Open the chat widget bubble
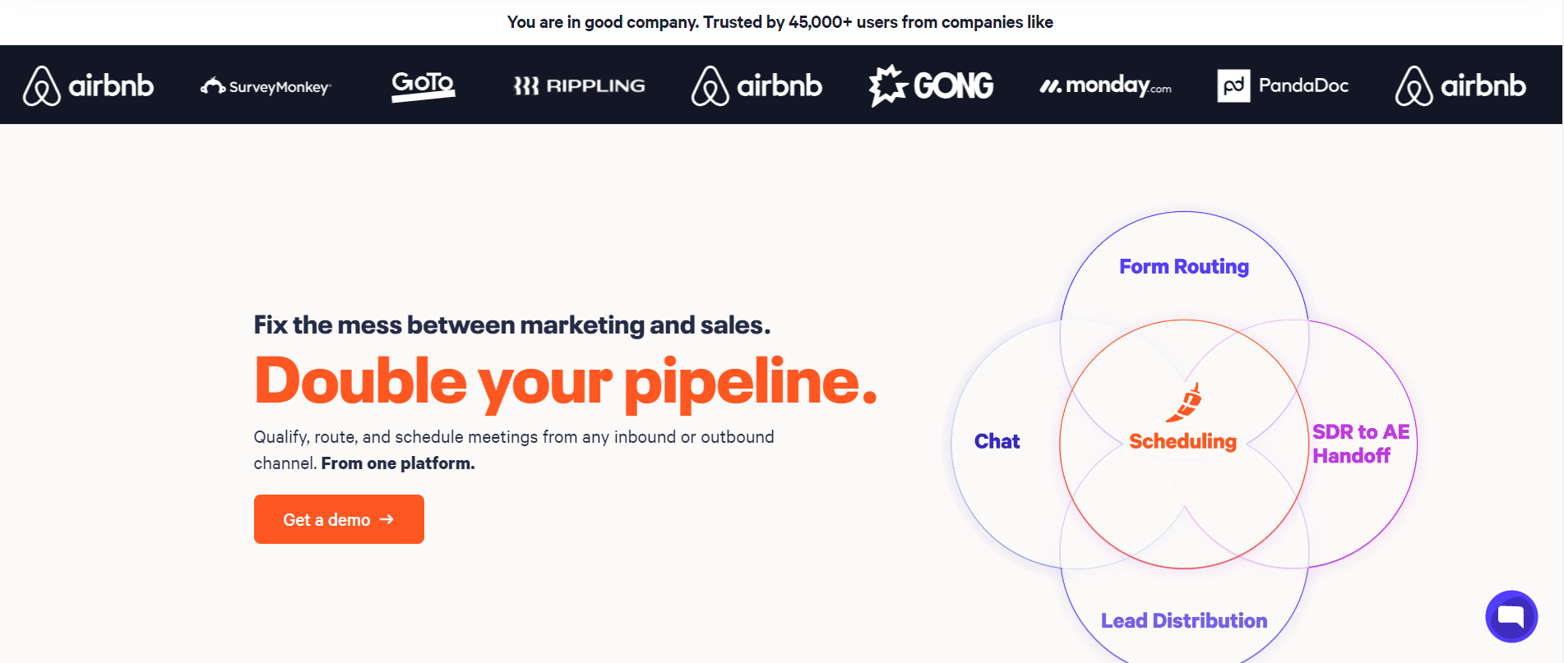The height and width of the screenshot is (663, 1564). (x=1511, y=616)
